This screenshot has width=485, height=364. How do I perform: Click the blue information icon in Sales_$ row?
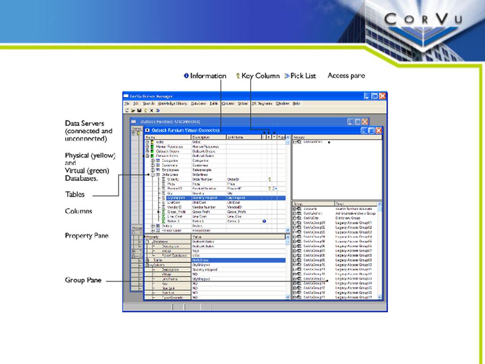coord(264,221)
